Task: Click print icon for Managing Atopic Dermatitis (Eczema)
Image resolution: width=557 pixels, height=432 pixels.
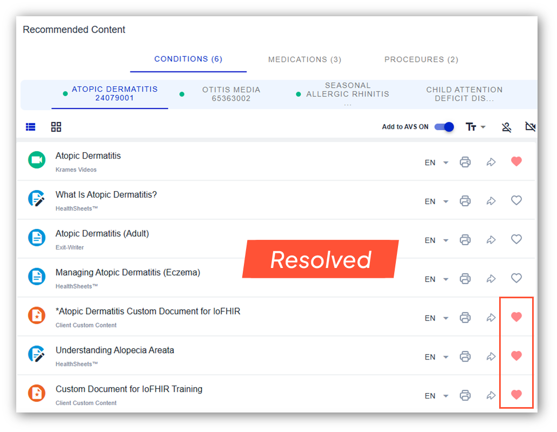Action: pos(465,279)
